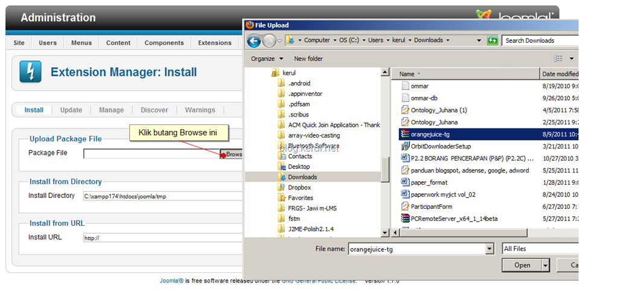Click the Open button
Image resolution: width=618 pixels, height=297 pixels.
pyautogui.click(x=522, y=266)
